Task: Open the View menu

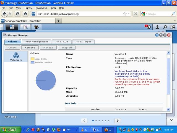Action: click(19, 8)
